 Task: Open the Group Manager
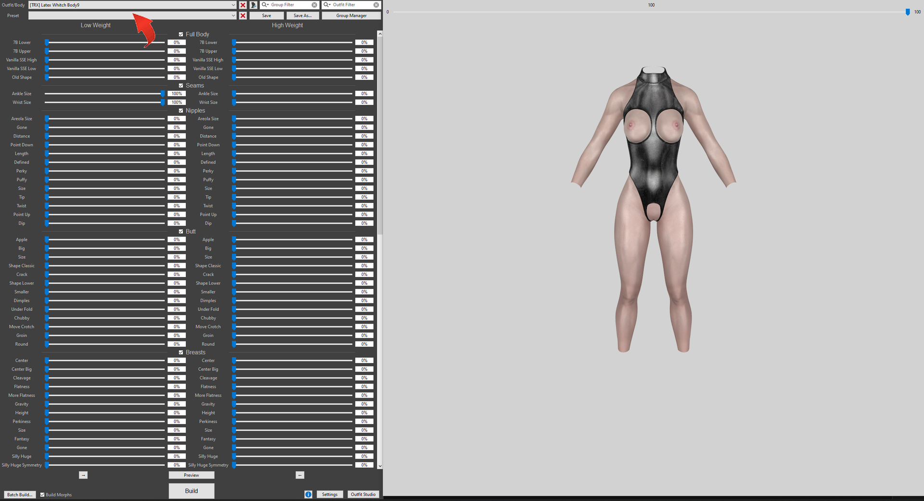(x=351, y=15)
